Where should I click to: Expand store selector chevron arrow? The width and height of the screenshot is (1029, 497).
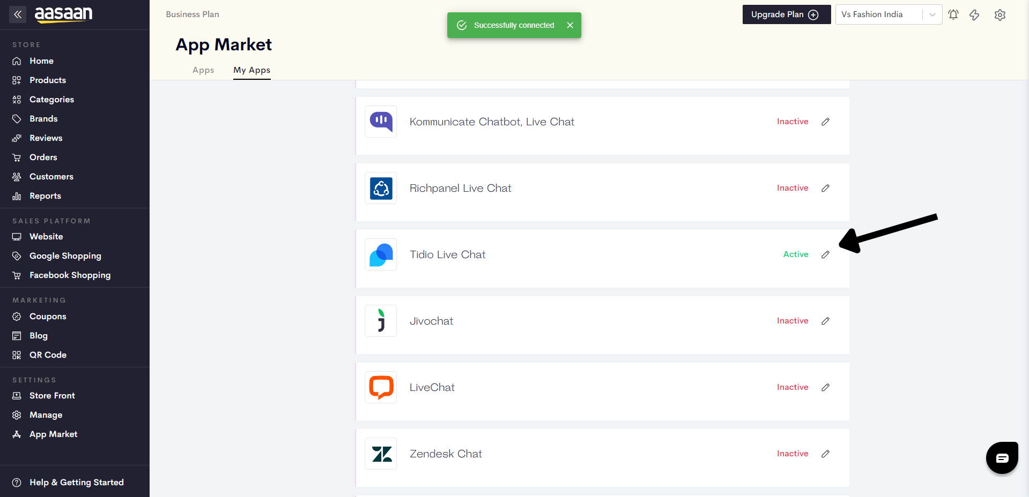932,14
